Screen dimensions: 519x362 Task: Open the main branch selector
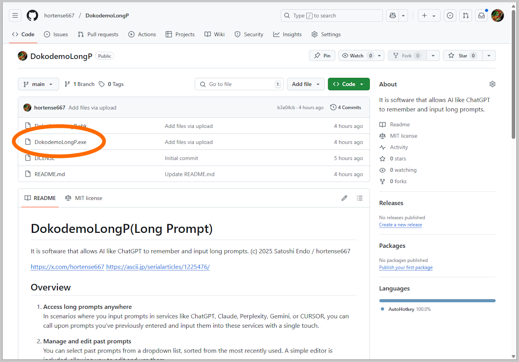[38, 84]
